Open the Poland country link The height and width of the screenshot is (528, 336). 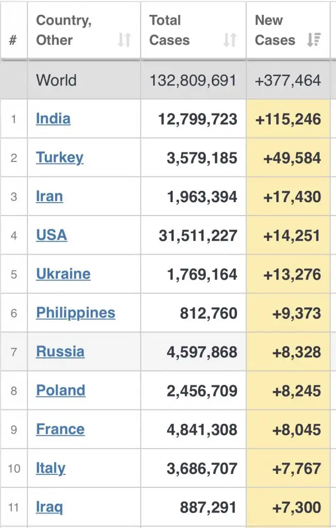[61, 390]
